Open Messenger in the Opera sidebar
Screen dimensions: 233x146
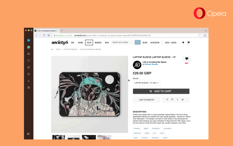[29, 41]
